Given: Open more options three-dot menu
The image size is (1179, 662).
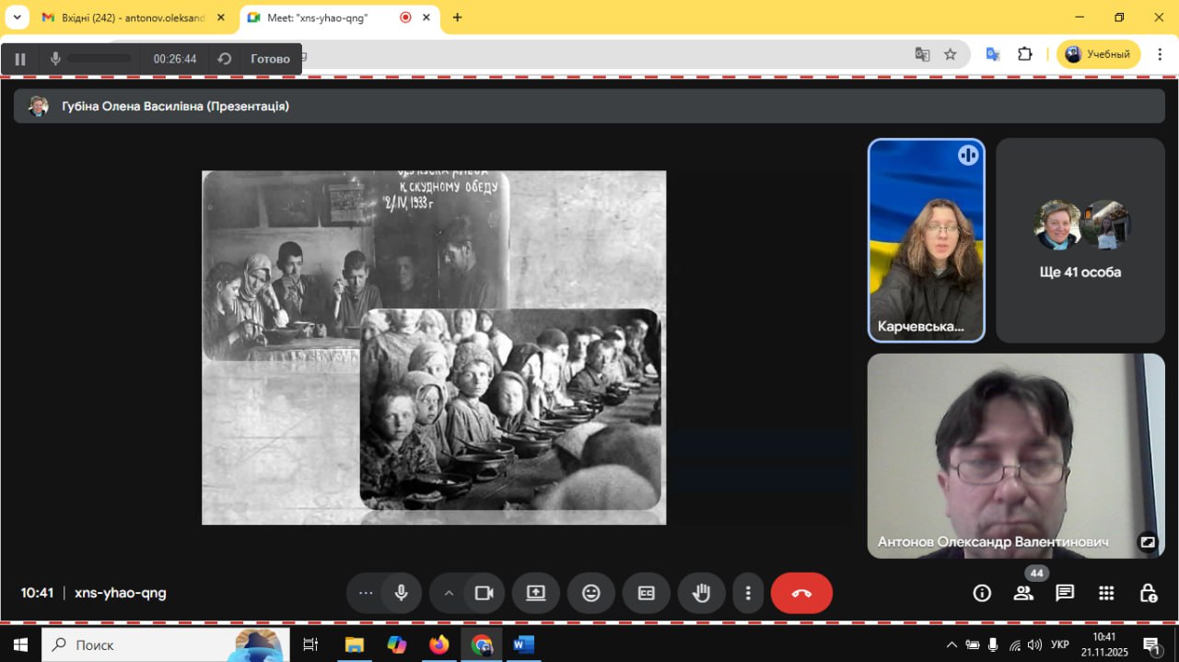Looking at the screenshot, I should [749, 593].
